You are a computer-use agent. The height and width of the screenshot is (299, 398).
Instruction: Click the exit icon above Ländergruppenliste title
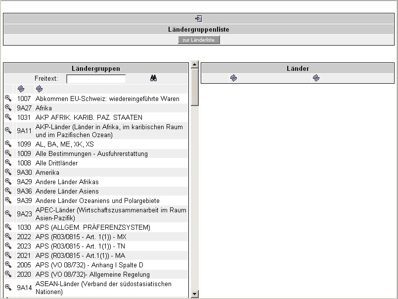pos(199,18)
